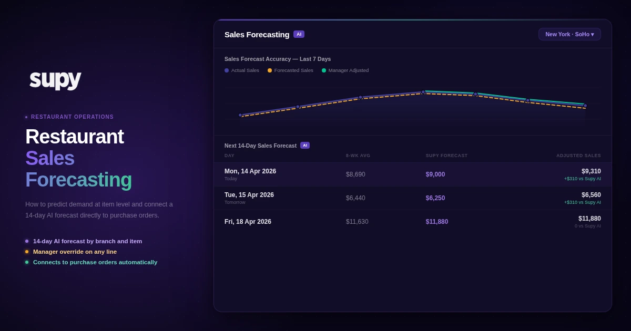Image resolution: width=631 pixels, height=331 pixels.
Task: Click the Manager override on any line item
Action: pyautogui.click(x=75, y=252)
